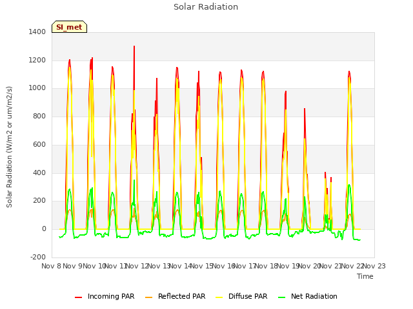Click the 400 y-axis tick label
The width and height of the screenshot is (413, 309).
(39, 173)
